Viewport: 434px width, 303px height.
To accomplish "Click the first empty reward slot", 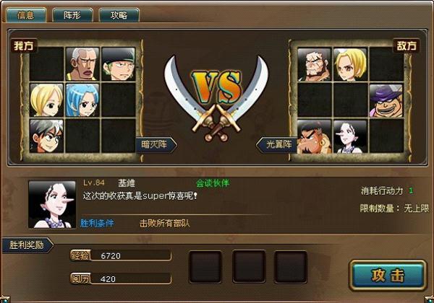I will pyautogui.click(x=205, y=267).
